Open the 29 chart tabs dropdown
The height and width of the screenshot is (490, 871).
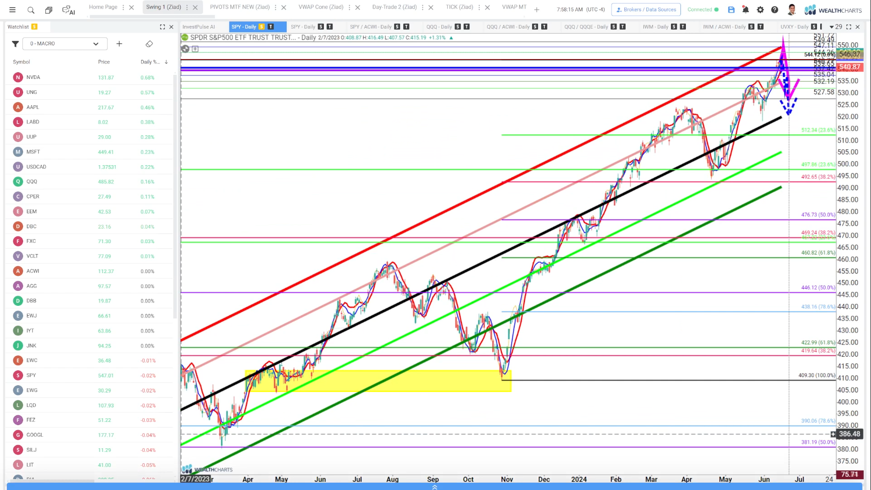836,27
